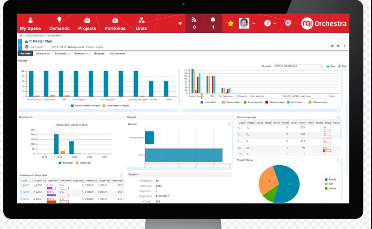Open the Template Portfolio Dashboard dropdown
Viewport: 372px width, 229px height.
297,66
